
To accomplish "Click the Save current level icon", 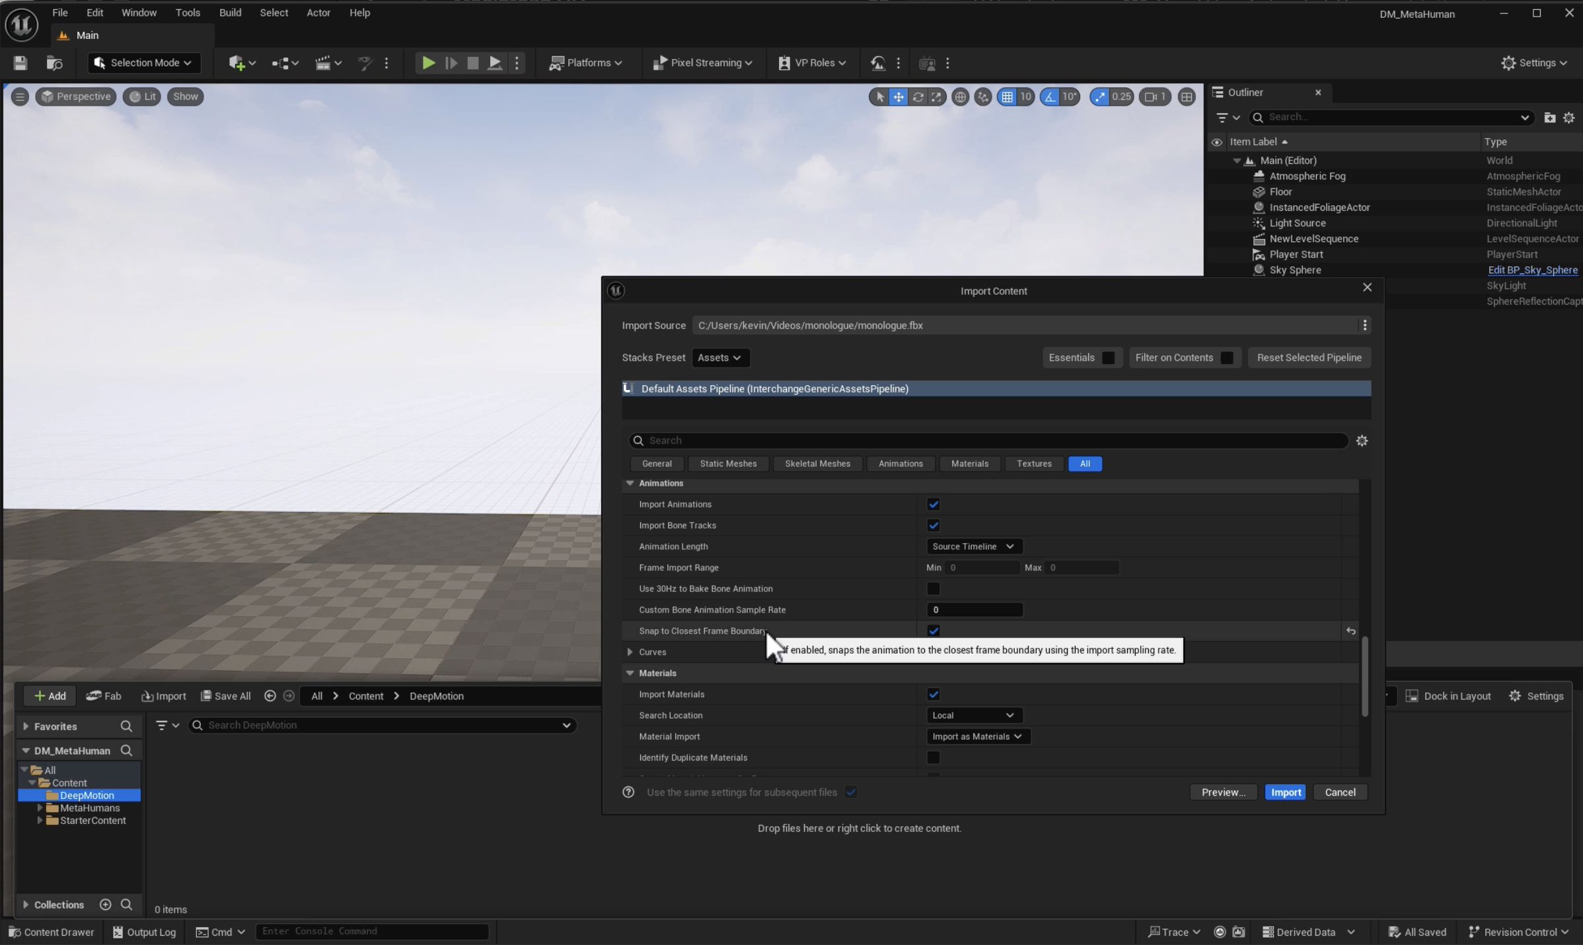I will (x=20, y=63).
